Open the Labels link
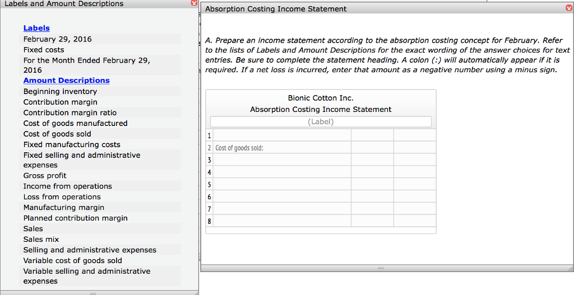This screenshot has height=295, width=574. point(36,28)
